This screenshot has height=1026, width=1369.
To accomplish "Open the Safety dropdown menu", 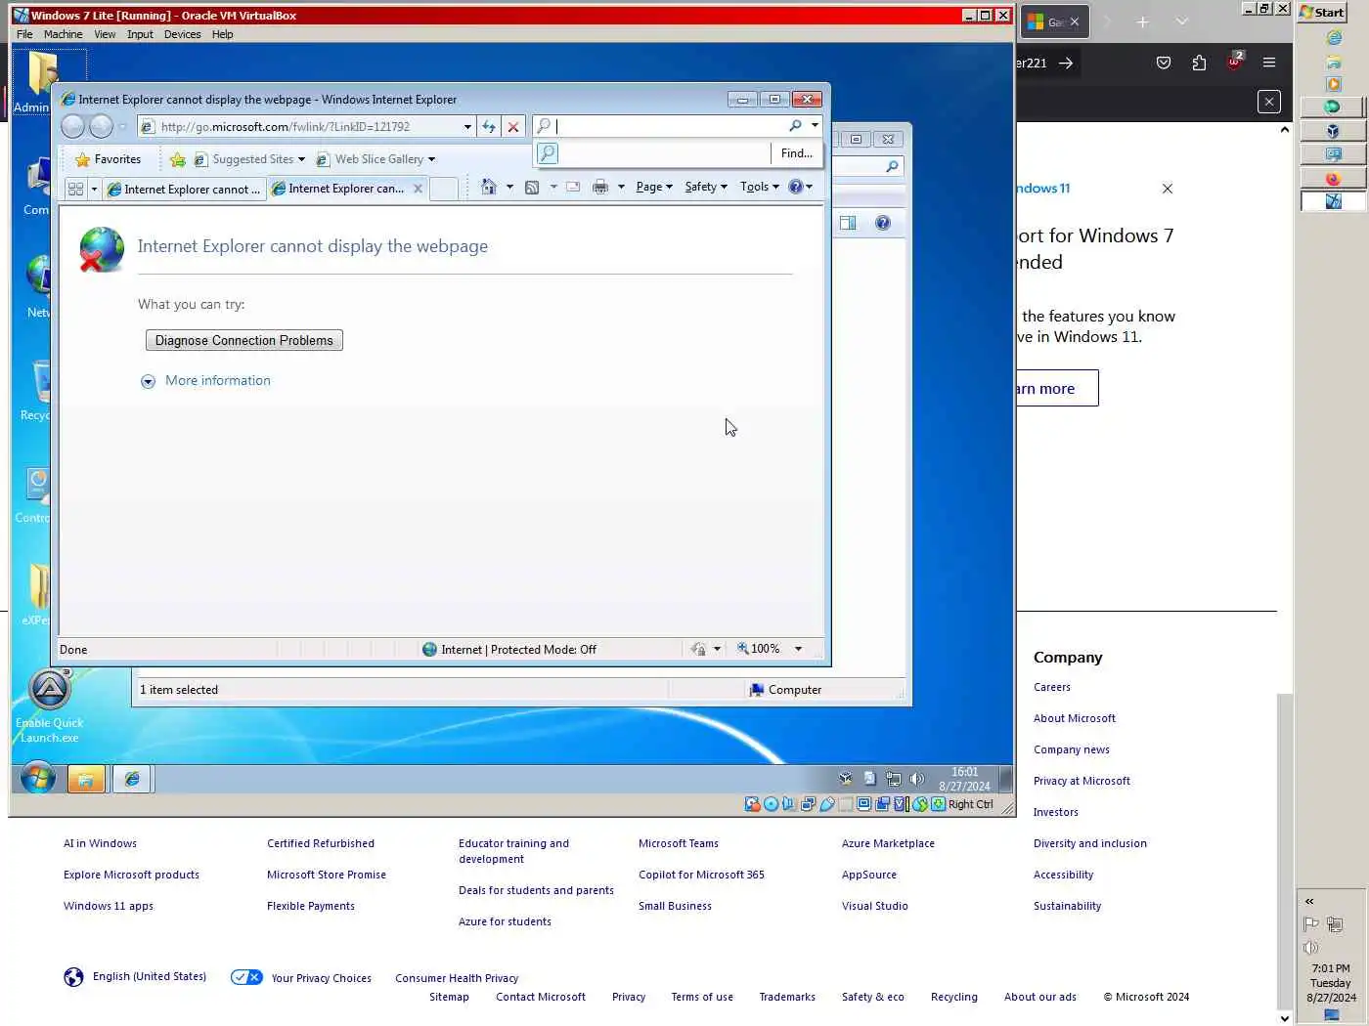I will 706,187.
